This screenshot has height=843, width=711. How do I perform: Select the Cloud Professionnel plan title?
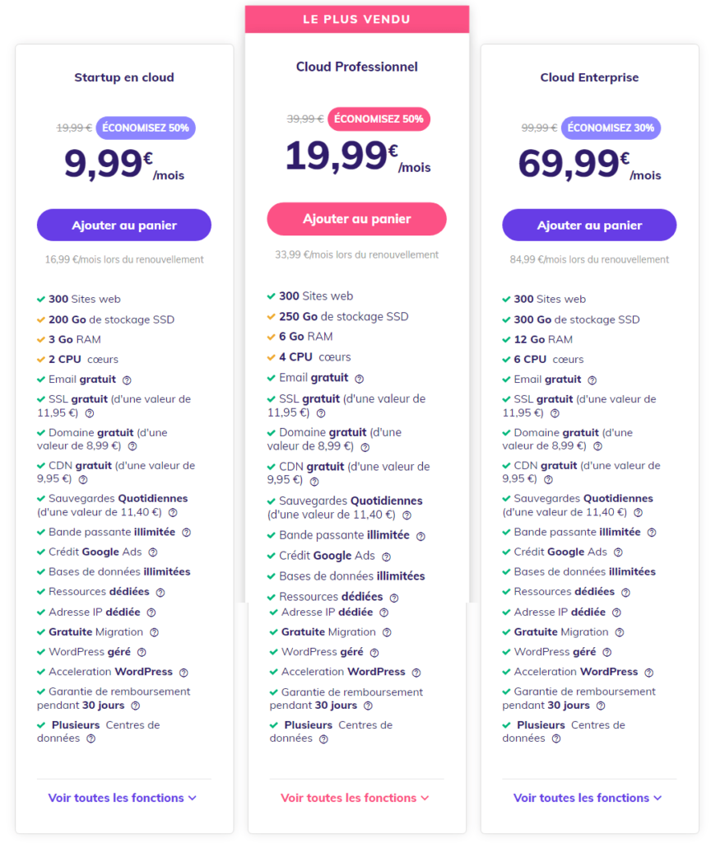tap(357, 67)
